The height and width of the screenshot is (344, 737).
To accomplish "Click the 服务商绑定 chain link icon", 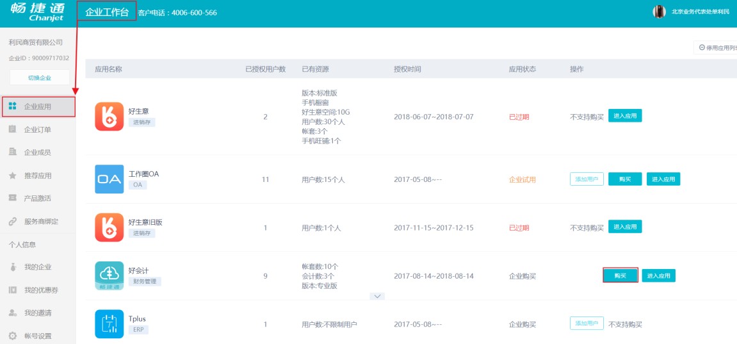I will click(x=13, y=222).
